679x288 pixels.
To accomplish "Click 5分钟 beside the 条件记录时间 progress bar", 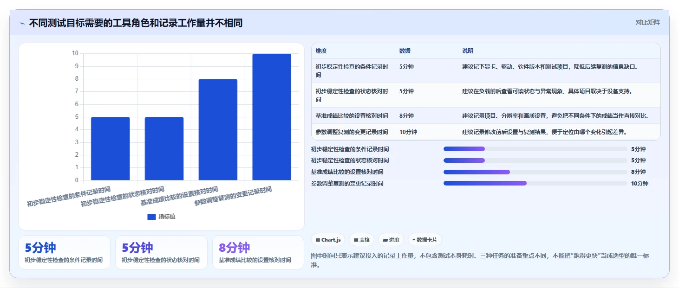I will (x=638, y=149).
